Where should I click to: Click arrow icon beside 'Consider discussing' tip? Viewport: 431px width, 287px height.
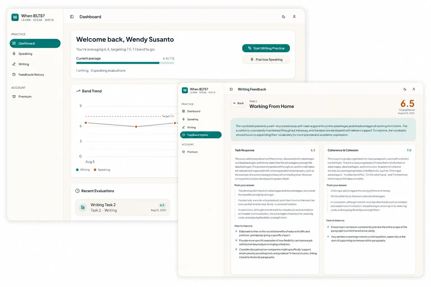click(236, 249)
